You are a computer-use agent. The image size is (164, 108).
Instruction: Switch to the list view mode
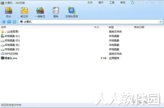14,22
